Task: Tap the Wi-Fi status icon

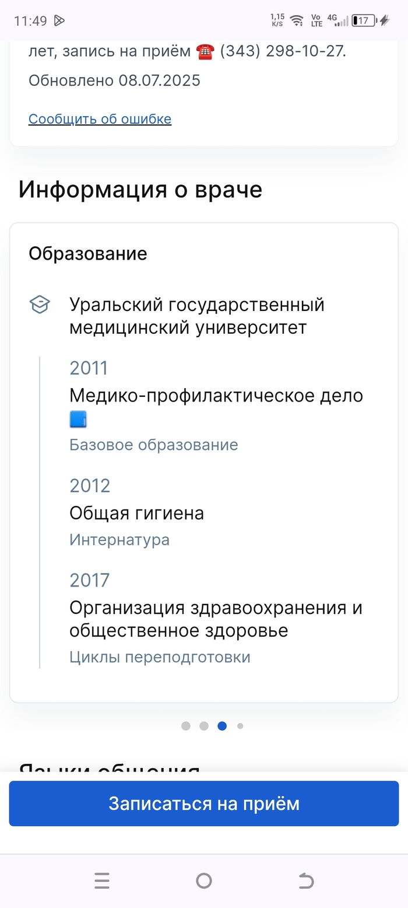Action: pyautogui.click(x=297, y=21)
